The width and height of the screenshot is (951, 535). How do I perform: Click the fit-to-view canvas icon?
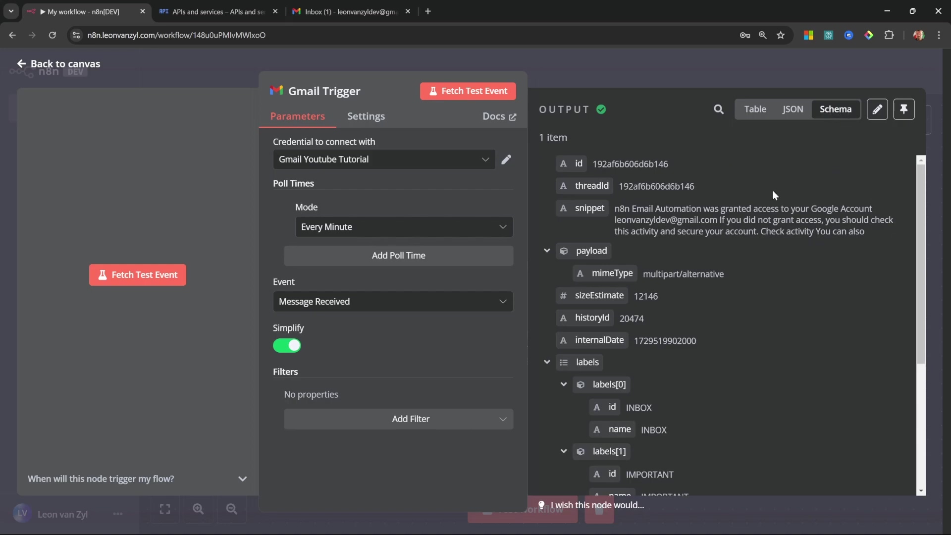165,509
